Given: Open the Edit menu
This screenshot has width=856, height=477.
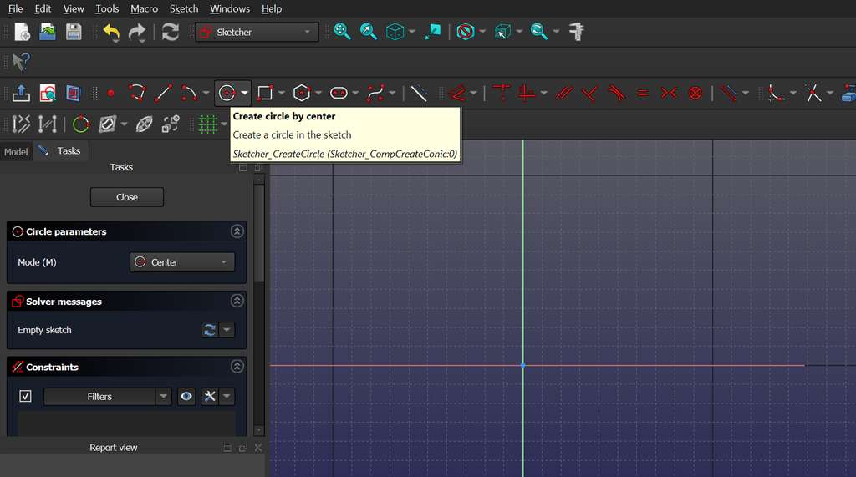Looking at the screenshot, I should [43, 8].
